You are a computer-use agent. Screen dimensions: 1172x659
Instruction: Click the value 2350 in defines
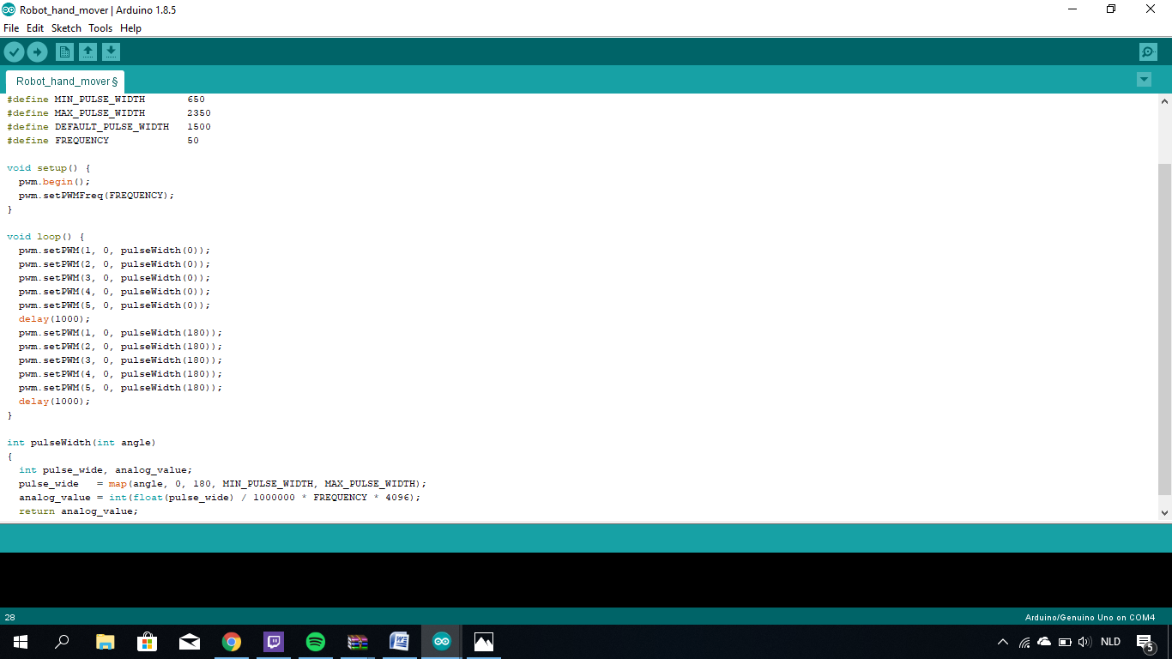[199, 113]
